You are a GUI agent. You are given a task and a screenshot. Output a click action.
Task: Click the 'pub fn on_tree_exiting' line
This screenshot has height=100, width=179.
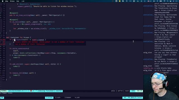pos(37,15)
